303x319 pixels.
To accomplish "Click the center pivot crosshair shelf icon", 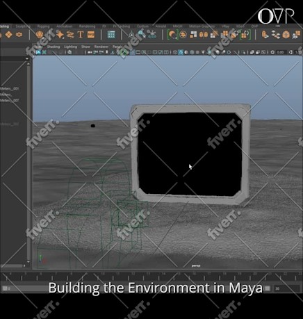I will (131, 35).
